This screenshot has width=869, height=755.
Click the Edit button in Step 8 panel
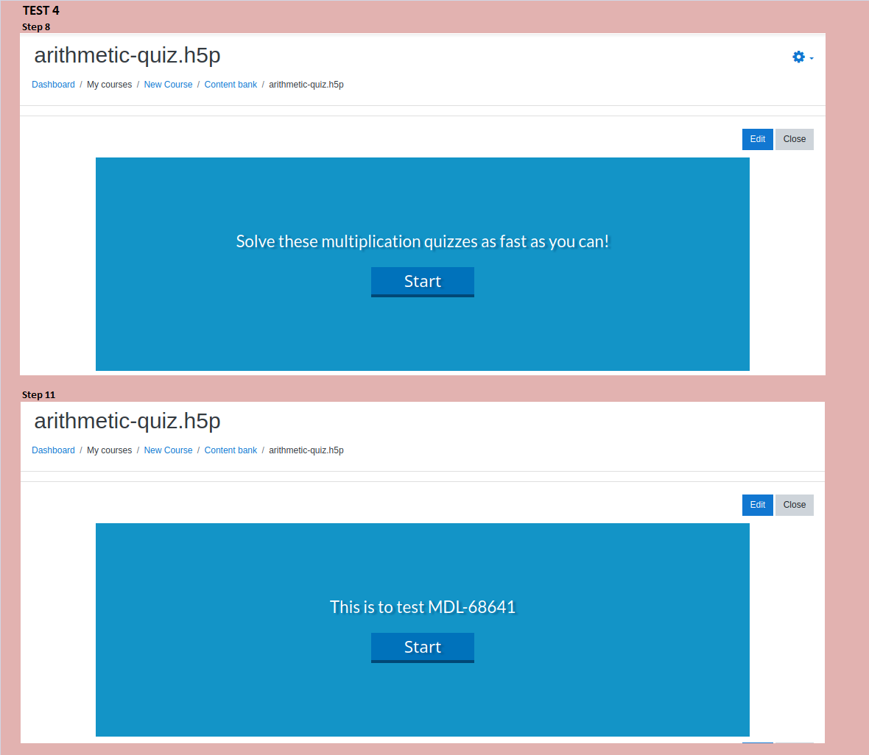(x=758, y=139)
